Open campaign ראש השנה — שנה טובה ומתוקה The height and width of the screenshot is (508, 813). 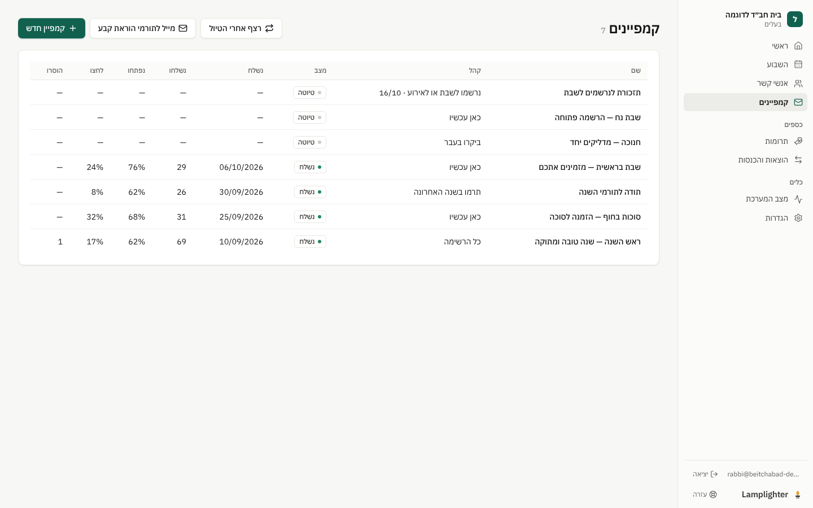coord(588,242)
